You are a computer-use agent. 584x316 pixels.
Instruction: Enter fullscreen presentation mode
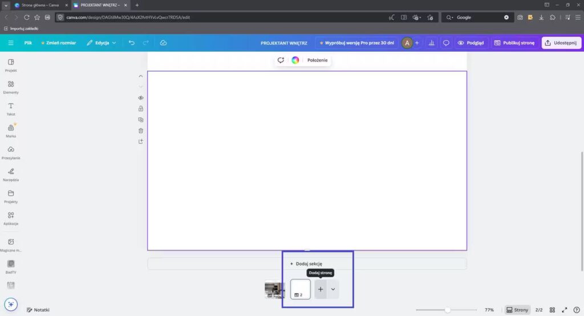(x=565, y=310)
